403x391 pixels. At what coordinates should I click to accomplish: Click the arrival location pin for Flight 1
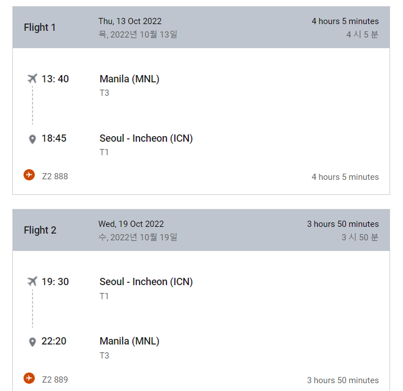pyautogui.click(x=33, y=139)
